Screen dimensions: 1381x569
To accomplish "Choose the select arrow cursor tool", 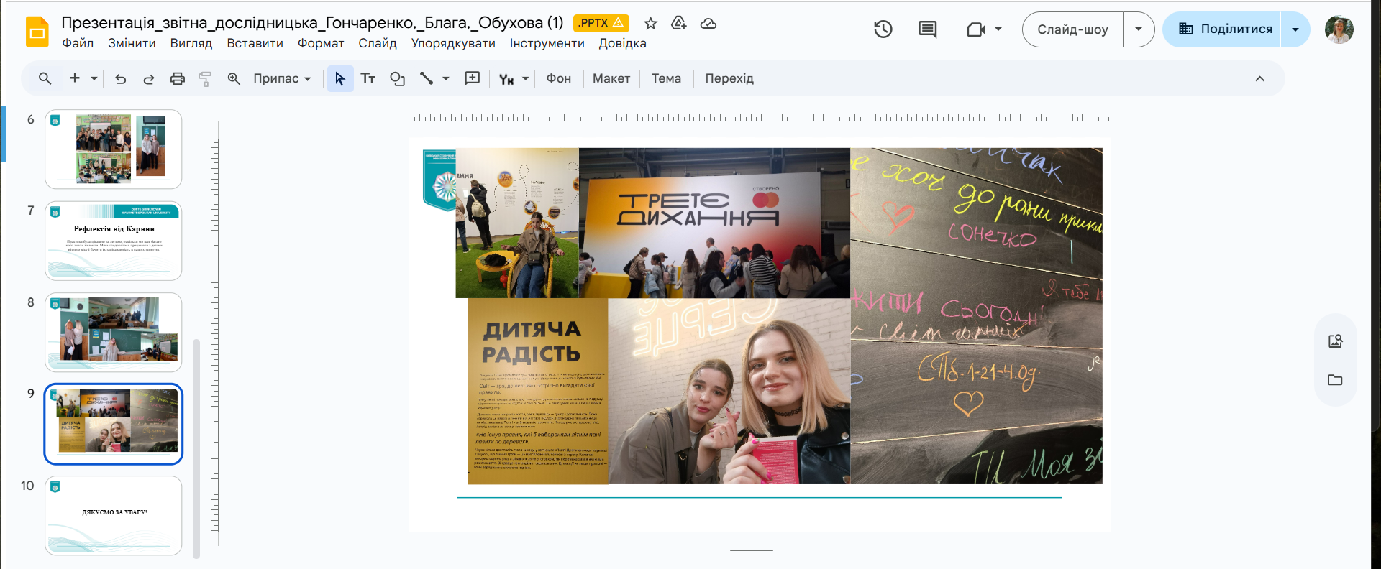I will point(339,78).
